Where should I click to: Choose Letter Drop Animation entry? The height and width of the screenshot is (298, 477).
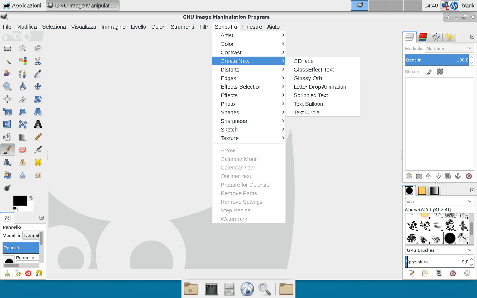[x=323, y=87]
